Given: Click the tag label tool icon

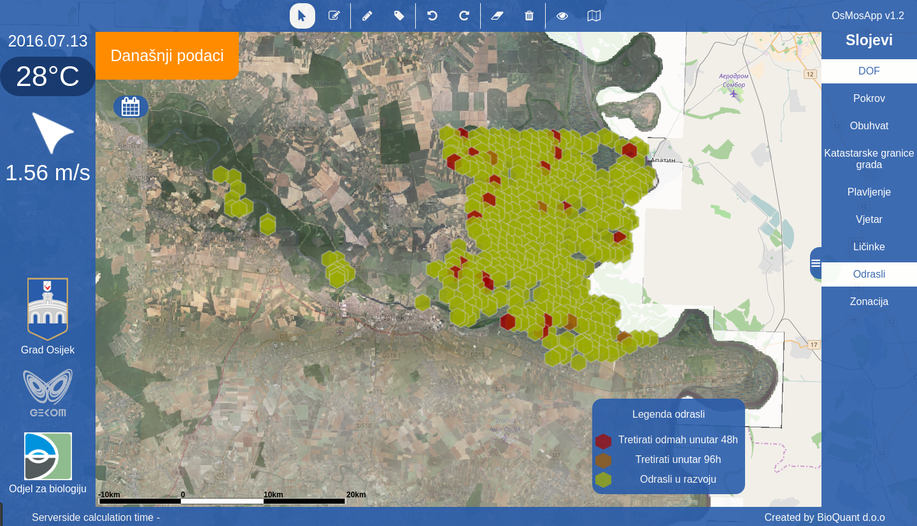Looking at the screenshot, I should (399, 16).
